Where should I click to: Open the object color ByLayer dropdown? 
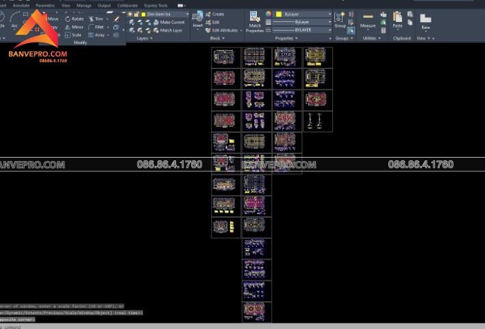pyautogui.click(x=329, y=14)
